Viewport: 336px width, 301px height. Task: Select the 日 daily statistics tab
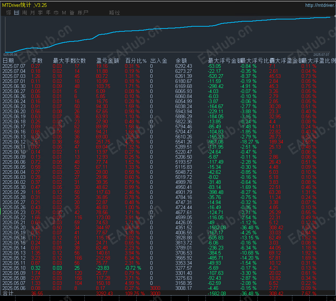coord(17,13)
